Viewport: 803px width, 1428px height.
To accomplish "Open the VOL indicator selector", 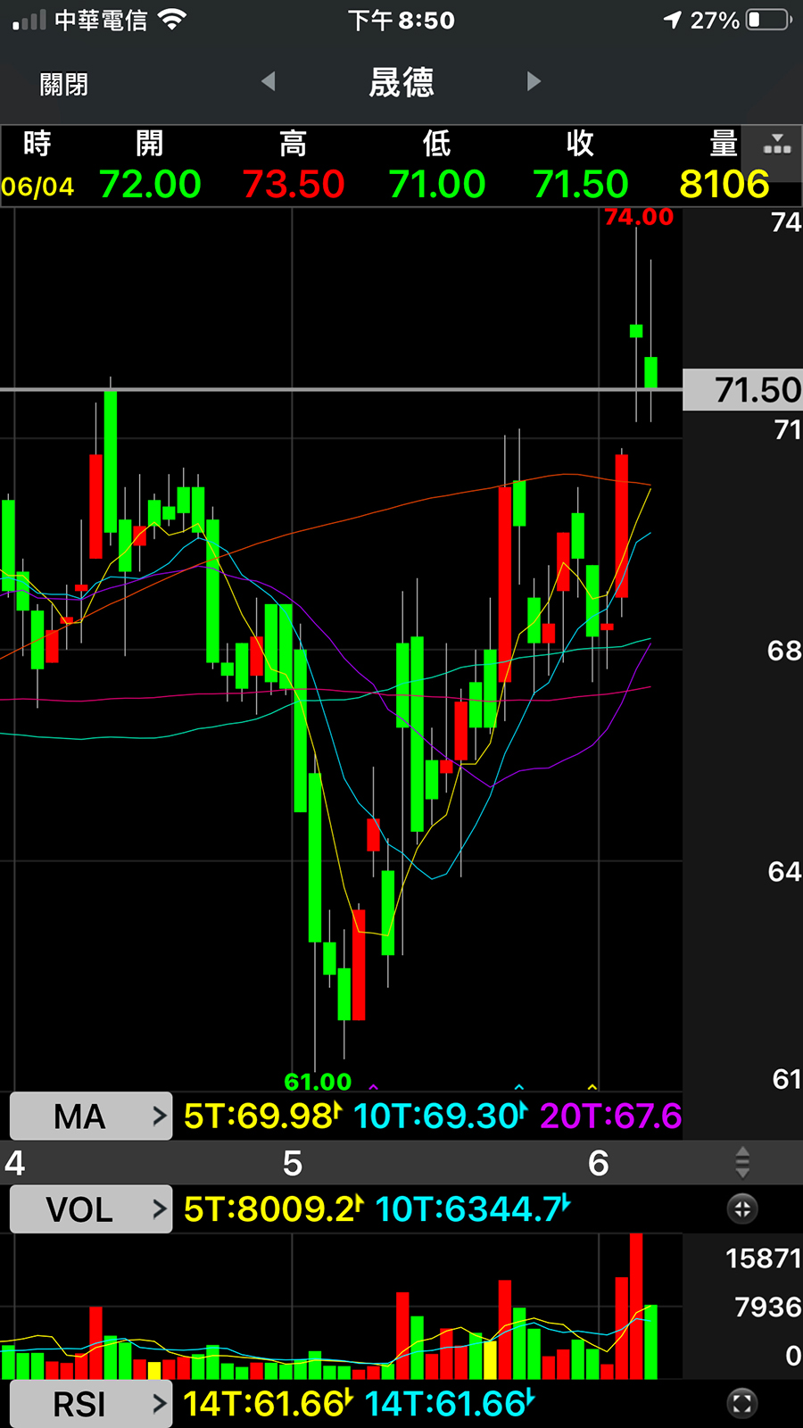I will tap(91, 1209).
